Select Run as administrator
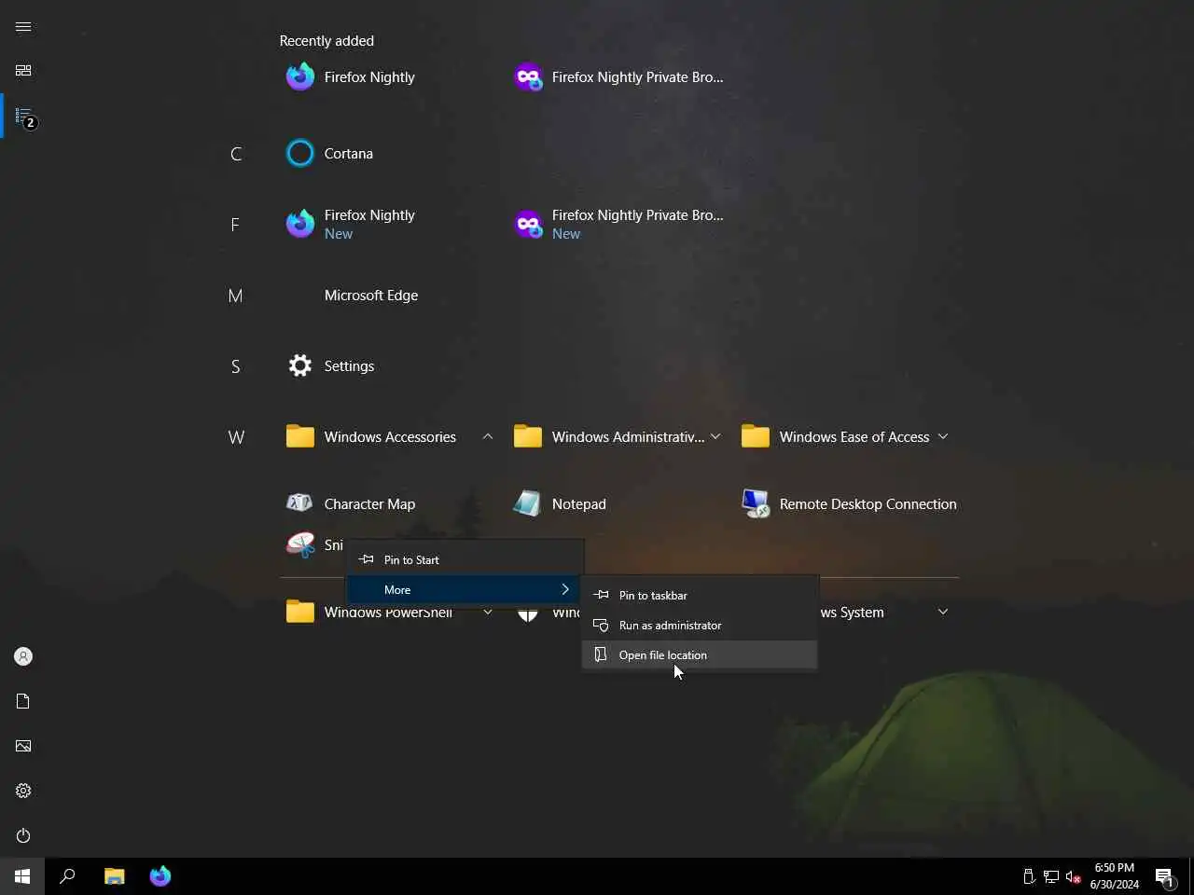1194x895 pixels. click(700, 626)
